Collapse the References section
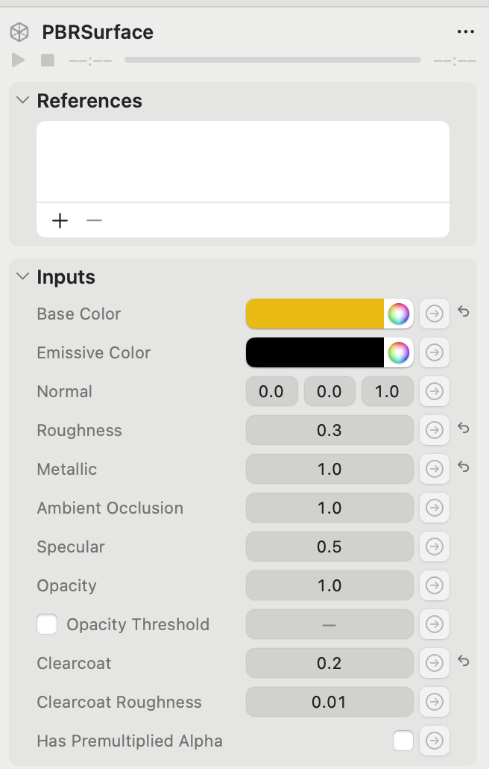The width and height of the screenshot is (489, 769). [x=22, y=101]
